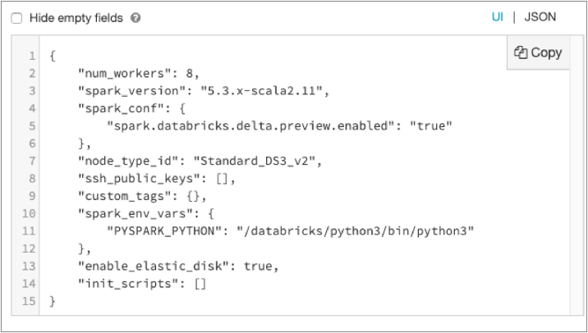Enable the Hide empty fields checkbox
Image resolution: width=588 pixels, height=333 pixels.
point(16,18)
